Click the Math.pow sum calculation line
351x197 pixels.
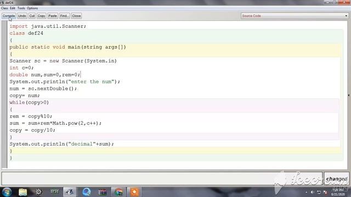[55, 123]
